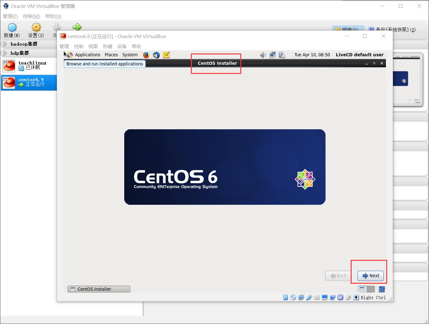Select teachlinux VM in the list
This screenshot has width=429, height=324.
pyautogui.click(x=29, y=65)
